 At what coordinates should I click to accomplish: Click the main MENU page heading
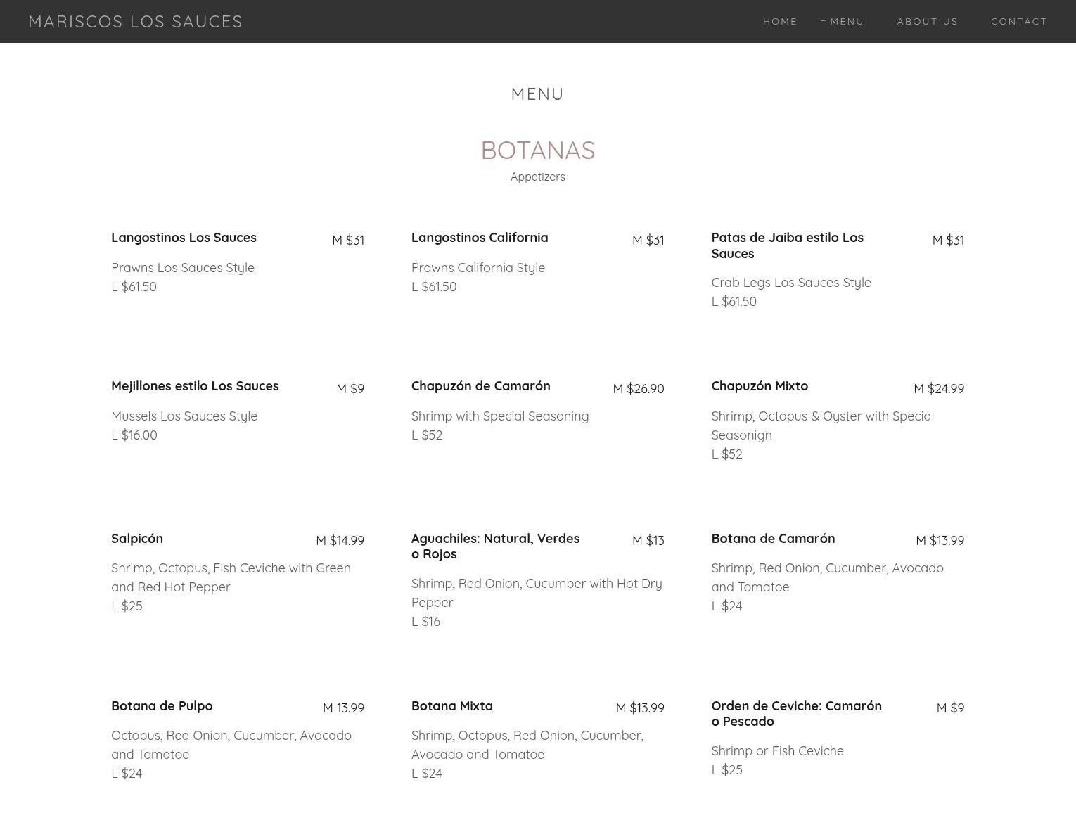coord(537,94)
